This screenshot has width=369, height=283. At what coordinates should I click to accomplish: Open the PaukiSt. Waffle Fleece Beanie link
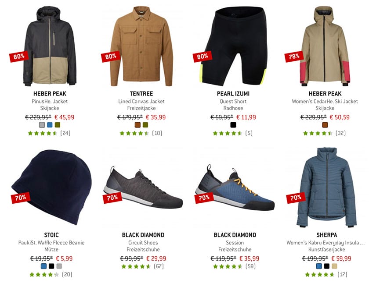51,243
